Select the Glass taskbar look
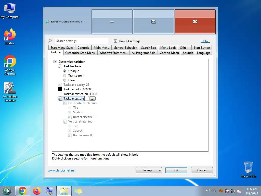261x196 pixels. click(x=65, y=80)
